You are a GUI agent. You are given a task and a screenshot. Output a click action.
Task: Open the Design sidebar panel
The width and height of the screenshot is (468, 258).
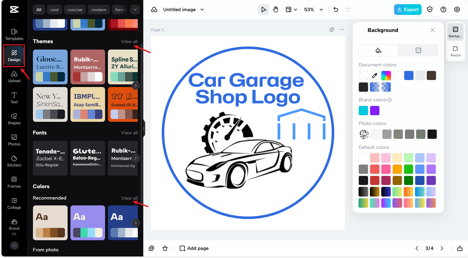[14, 56]
